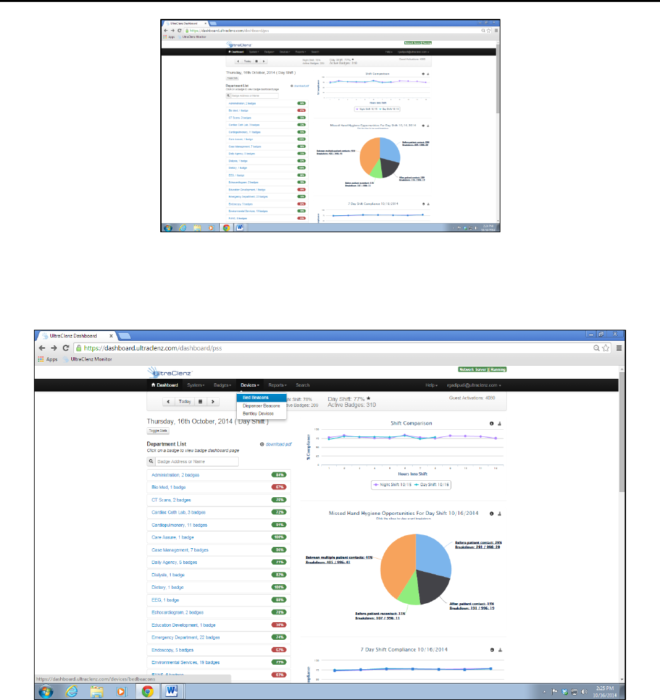Click the Shift Comparison info icon in the lower screenshot
Viewport: 660px width, 700px height.
(x=492, y=424)
